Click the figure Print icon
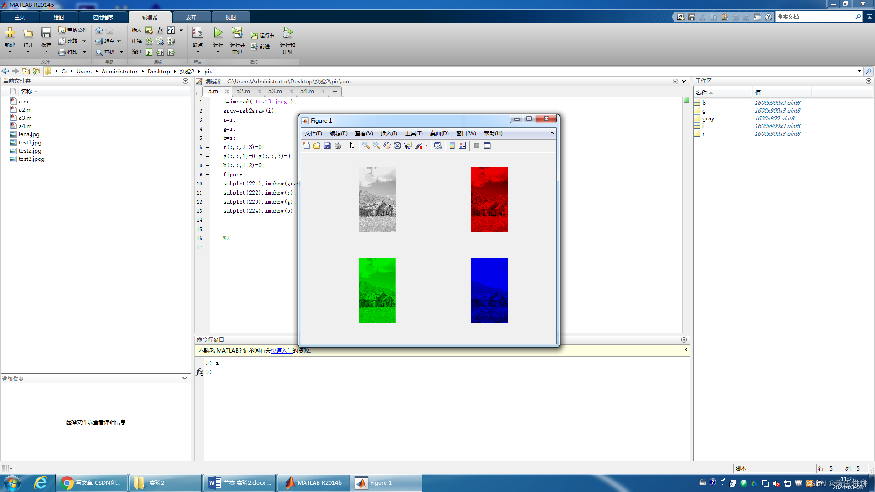 (x=338, y=145)
